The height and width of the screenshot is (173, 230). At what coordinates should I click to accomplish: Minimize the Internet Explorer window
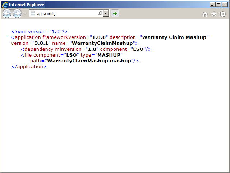[x=212, y=4]
